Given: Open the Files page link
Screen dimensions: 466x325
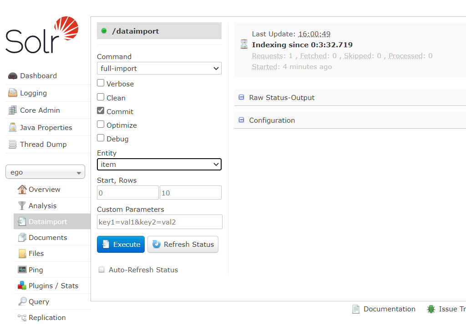Looking at the screenshot, I should click(36, 254).
